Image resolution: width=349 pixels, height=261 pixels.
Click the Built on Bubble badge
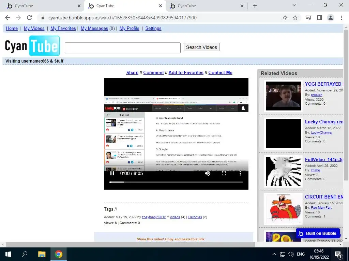click(318, 233)
